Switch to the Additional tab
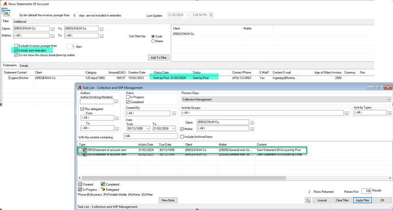 coord(20,21)
